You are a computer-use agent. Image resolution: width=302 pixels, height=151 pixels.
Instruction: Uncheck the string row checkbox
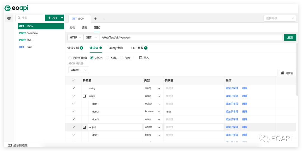click(x=73, y=88)
